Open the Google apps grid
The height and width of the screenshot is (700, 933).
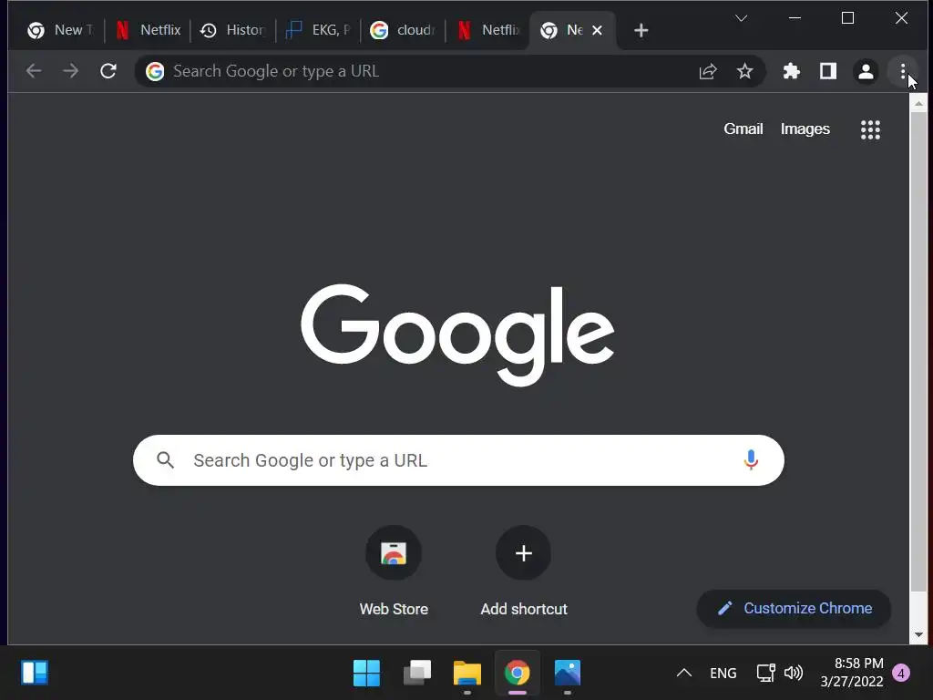(x=870, y=129)
